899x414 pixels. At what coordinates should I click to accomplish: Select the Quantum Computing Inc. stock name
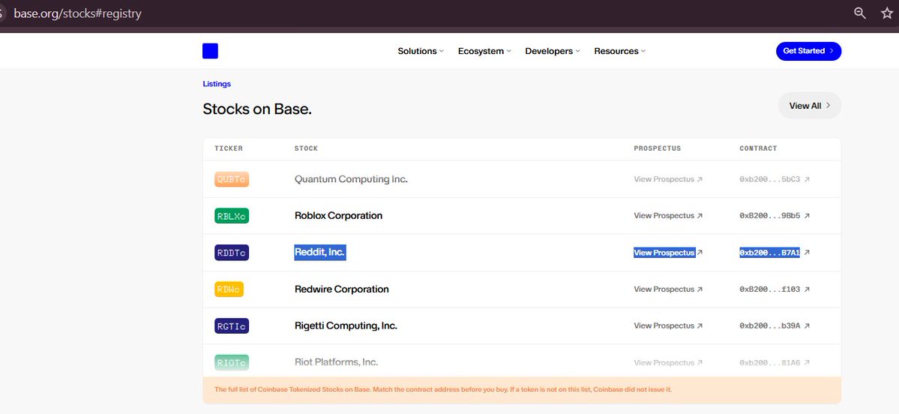[x=351, y=179]
